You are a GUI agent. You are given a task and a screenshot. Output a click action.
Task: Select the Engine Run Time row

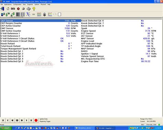click(x=121, y=61)
